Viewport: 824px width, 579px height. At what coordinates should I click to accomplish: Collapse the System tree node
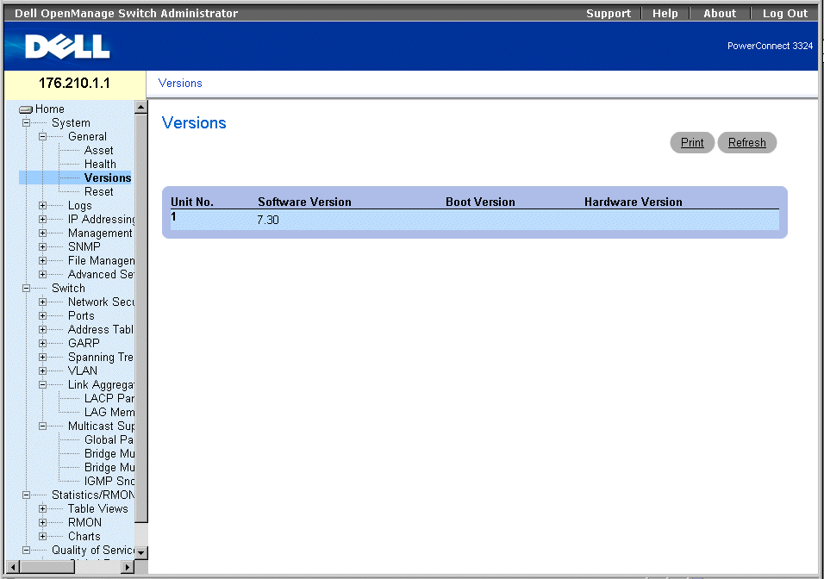tap(26, 123)
